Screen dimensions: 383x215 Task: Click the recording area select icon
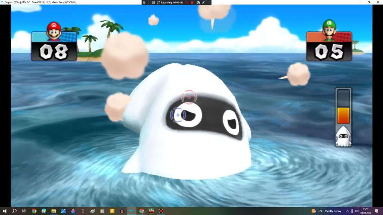pyautogui.click(x=158, y=2)
